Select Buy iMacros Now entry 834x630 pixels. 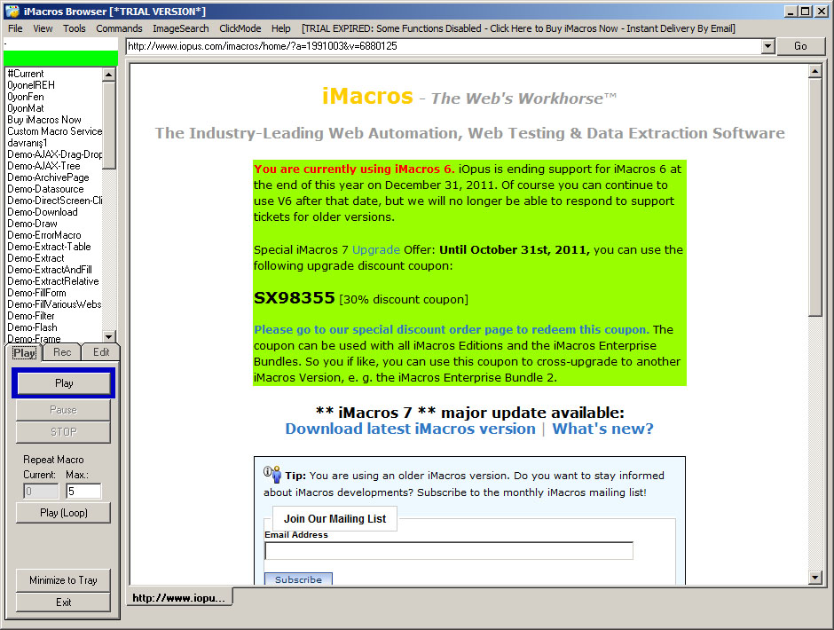tap(54, 120)
